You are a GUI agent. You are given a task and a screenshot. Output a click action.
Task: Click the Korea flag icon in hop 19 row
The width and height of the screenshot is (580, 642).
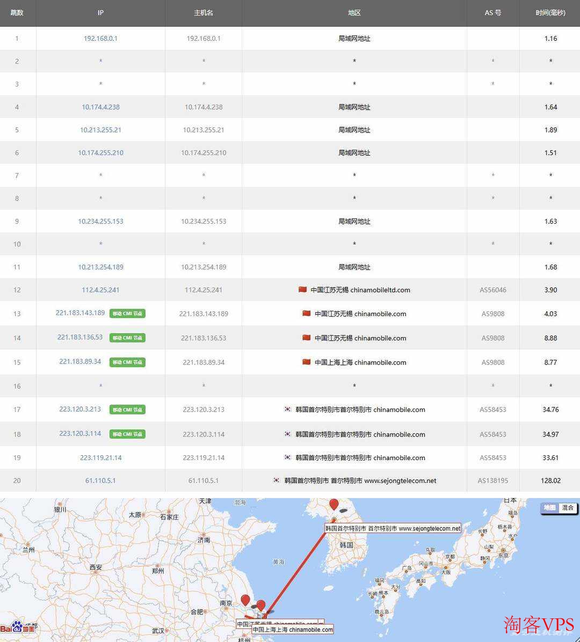pos(288,457)
